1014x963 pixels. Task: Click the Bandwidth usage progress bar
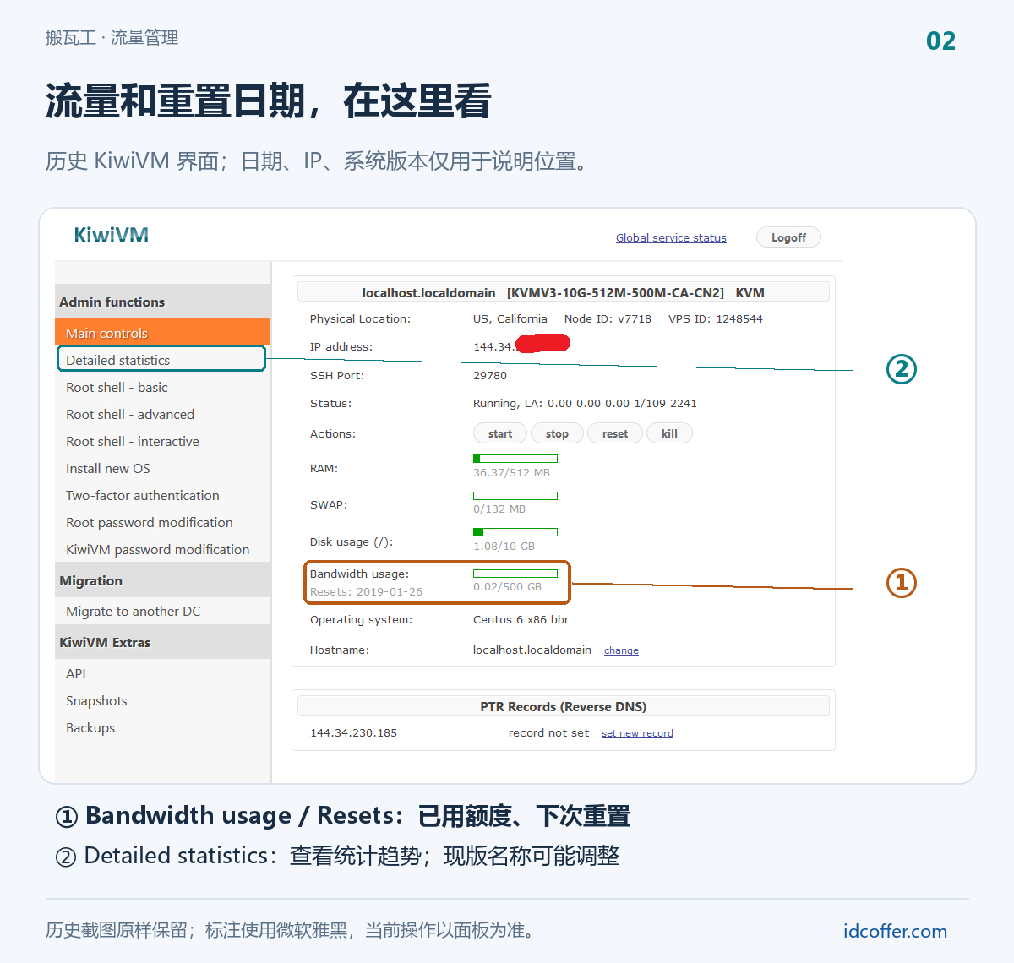515,574
